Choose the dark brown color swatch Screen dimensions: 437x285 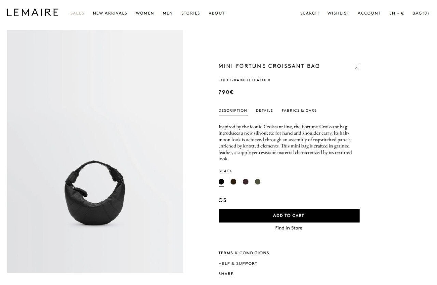pos(233,182)
